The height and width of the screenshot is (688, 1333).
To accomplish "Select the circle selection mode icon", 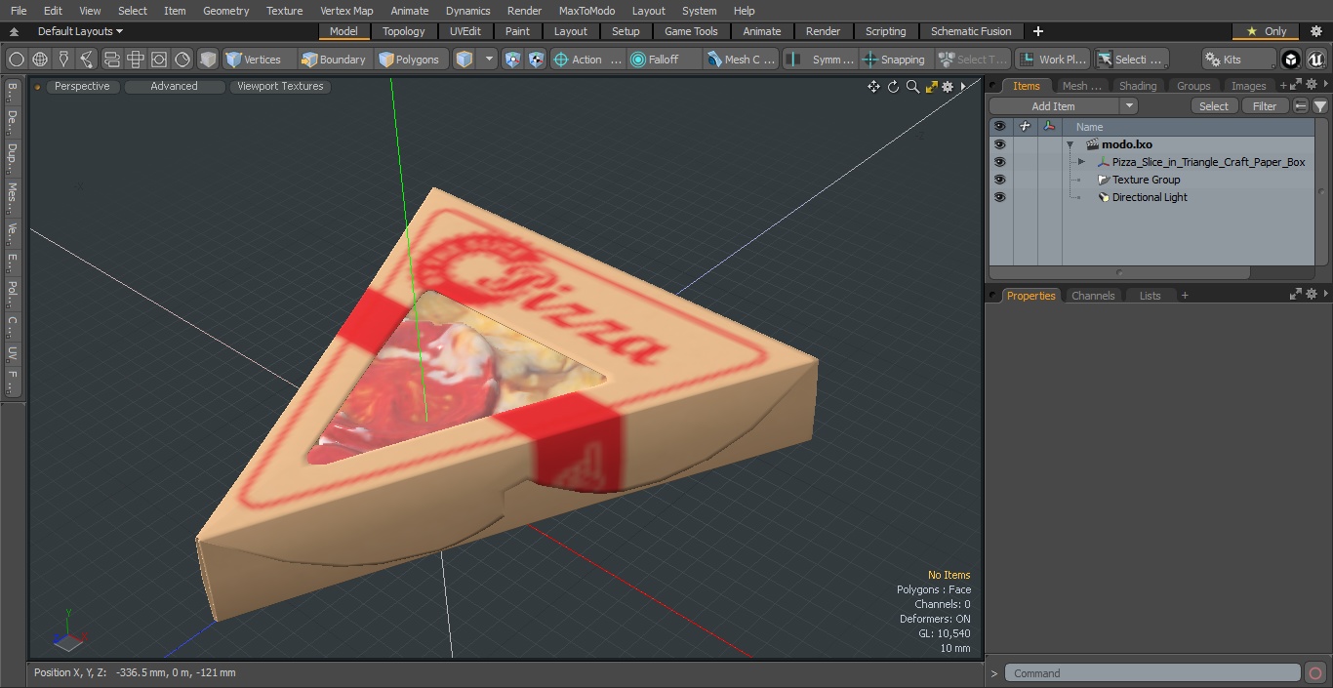I will point(17,60).
